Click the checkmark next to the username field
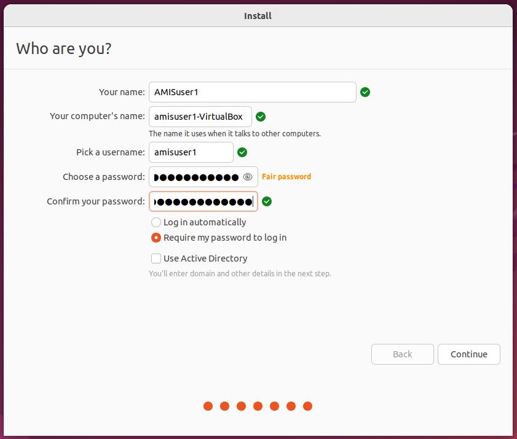 [x=242, y=152]
